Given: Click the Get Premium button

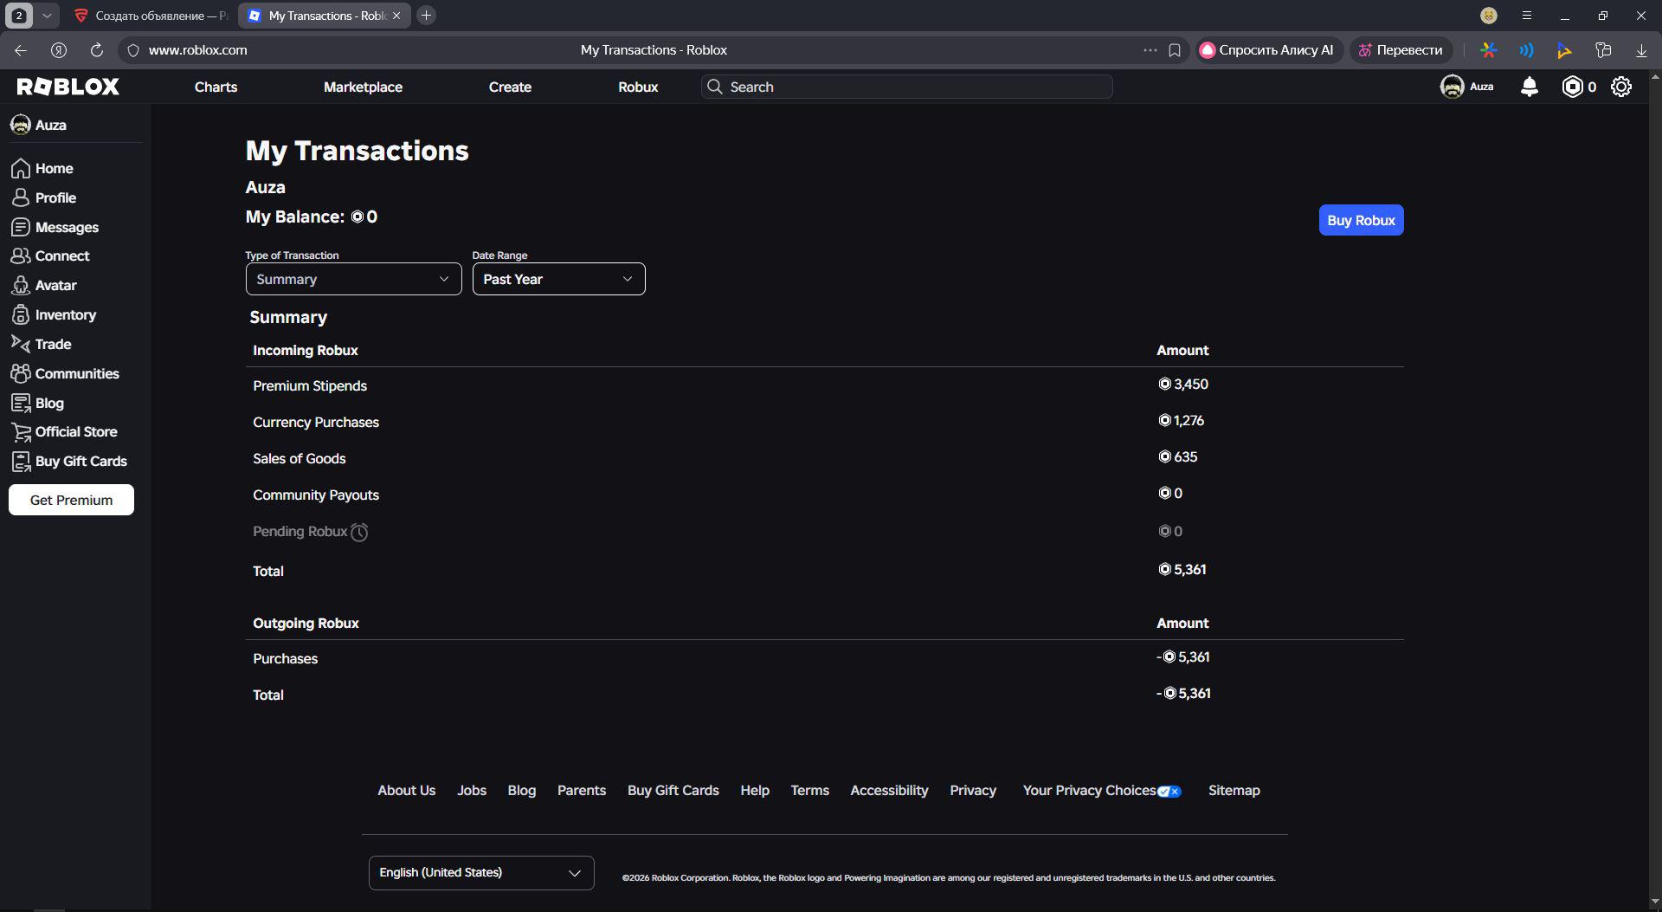Looking at the screenshot, I should pos(71,500).
